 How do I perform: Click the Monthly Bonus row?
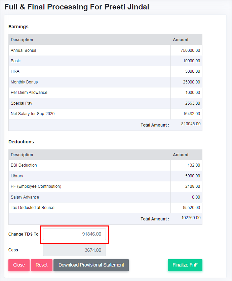pos(106,82)
